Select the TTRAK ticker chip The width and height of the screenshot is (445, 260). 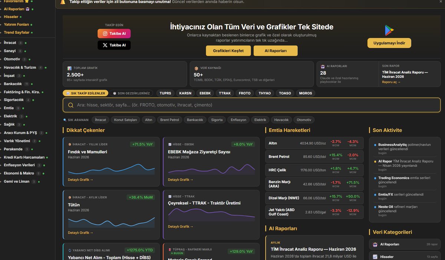tap(225, 93)
